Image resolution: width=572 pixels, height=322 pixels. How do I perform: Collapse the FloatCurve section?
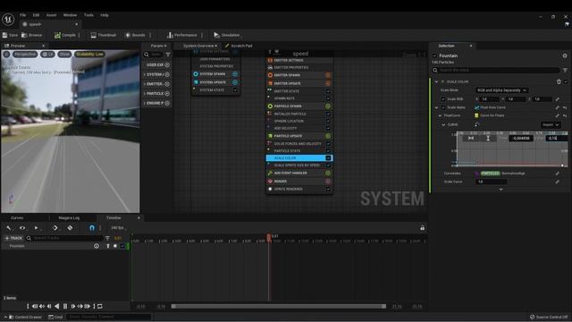pos(440,115)
